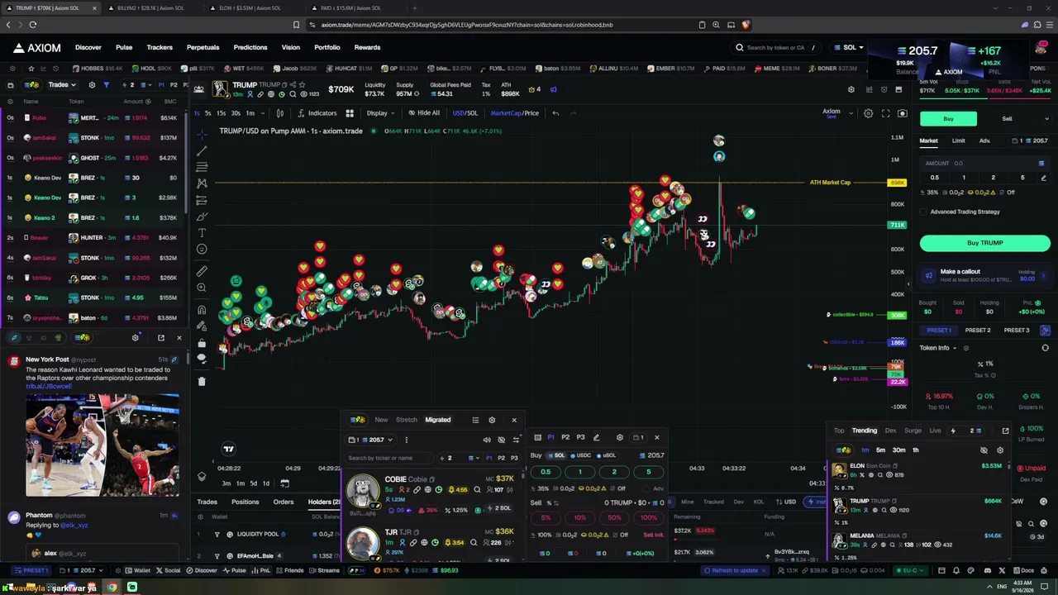This screenshot has height=595, width=1058.
Task: Select the PRESET 2 tab
Action: pyautogui.click(x=978, y=331)
